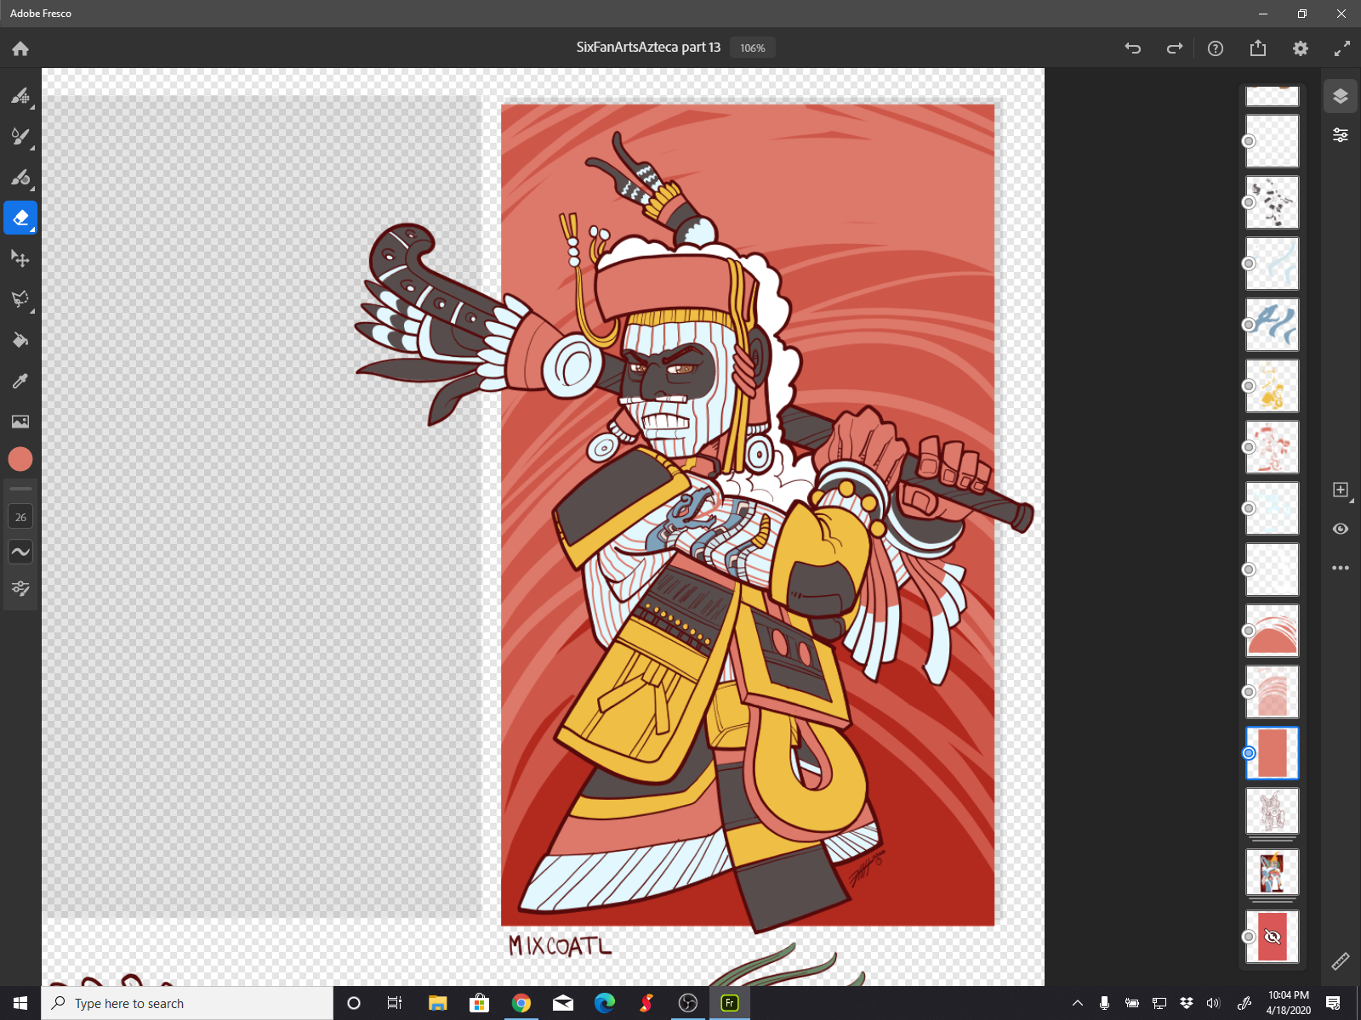Open Cortana circle on the taskbar
Screen dimensions: 1361x1020
pos(354,1003)
